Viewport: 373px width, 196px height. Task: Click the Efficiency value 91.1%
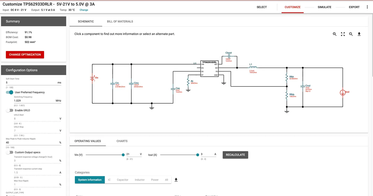(x=28, y=32)
